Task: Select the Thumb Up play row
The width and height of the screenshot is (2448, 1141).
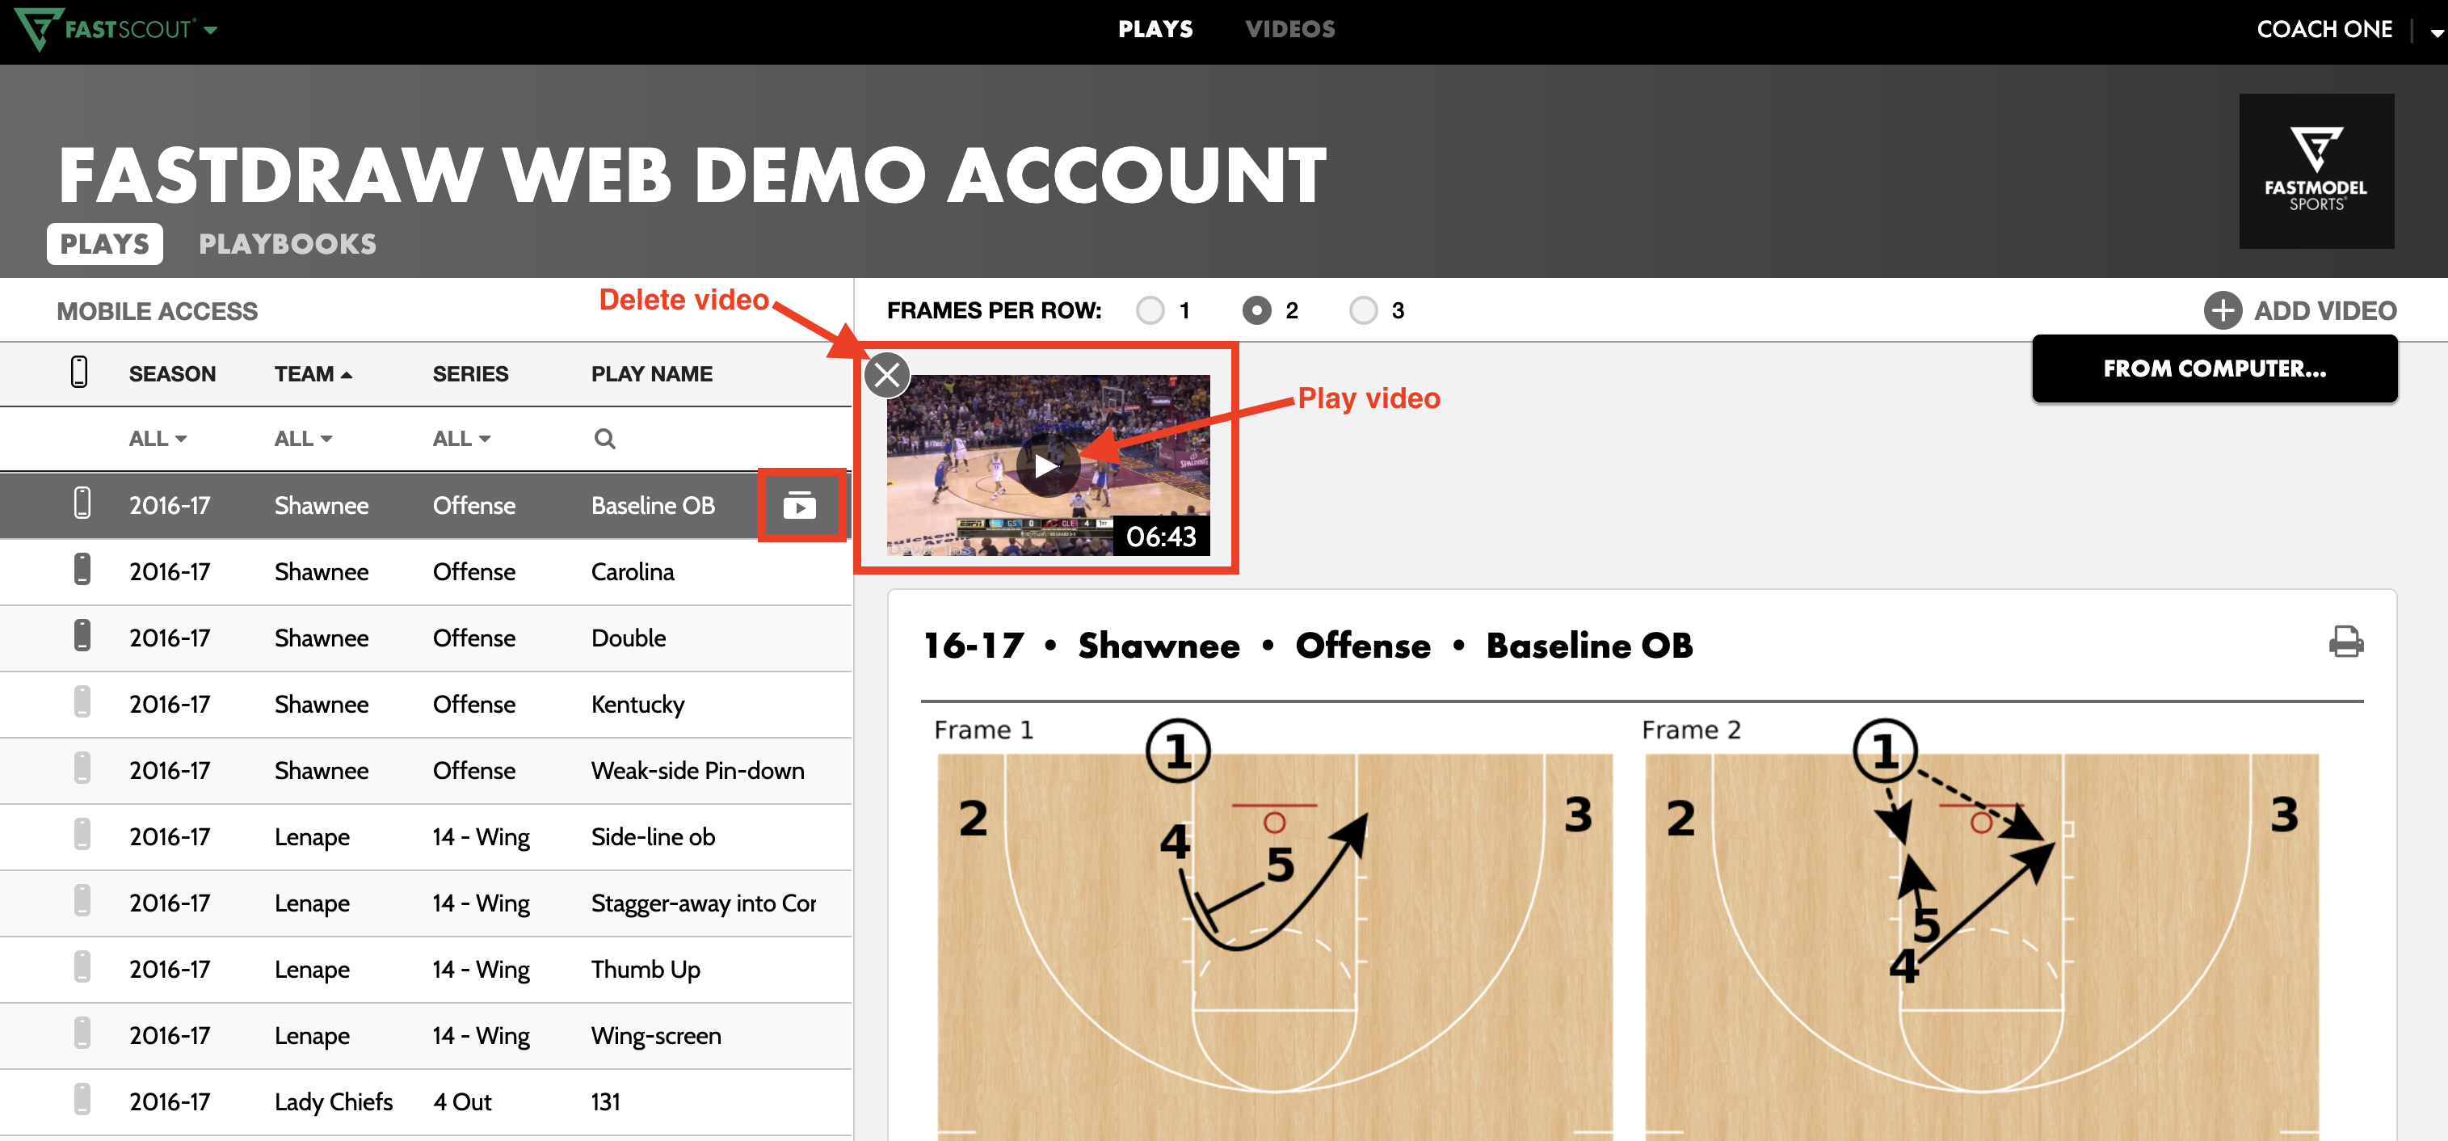Action: click(644, 969)
